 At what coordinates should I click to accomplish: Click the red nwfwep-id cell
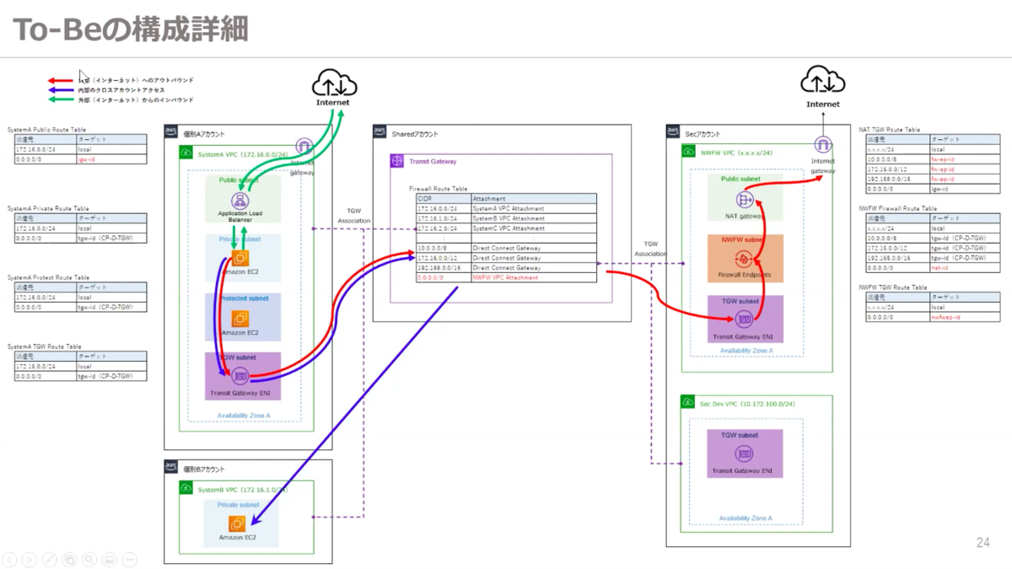[965, 317]
